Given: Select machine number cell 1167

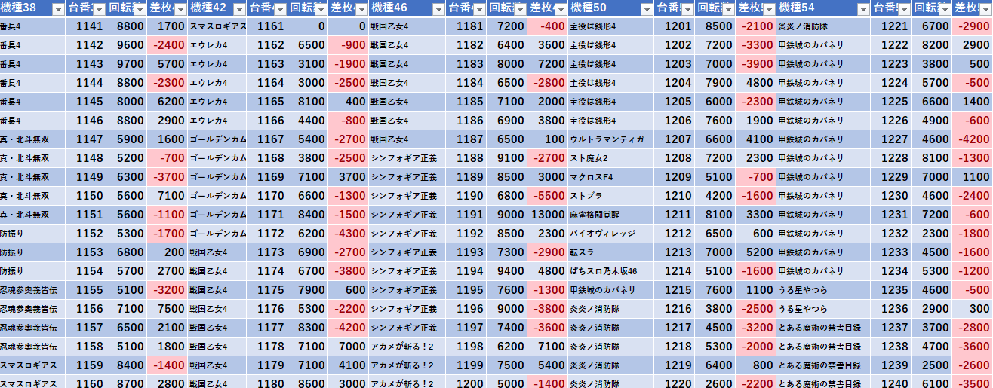Looking at the screenshot, I should (267, 139).
